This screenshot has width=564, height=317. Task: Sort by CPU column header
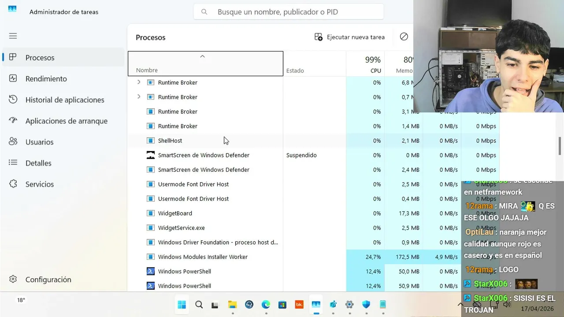(365, 64)
